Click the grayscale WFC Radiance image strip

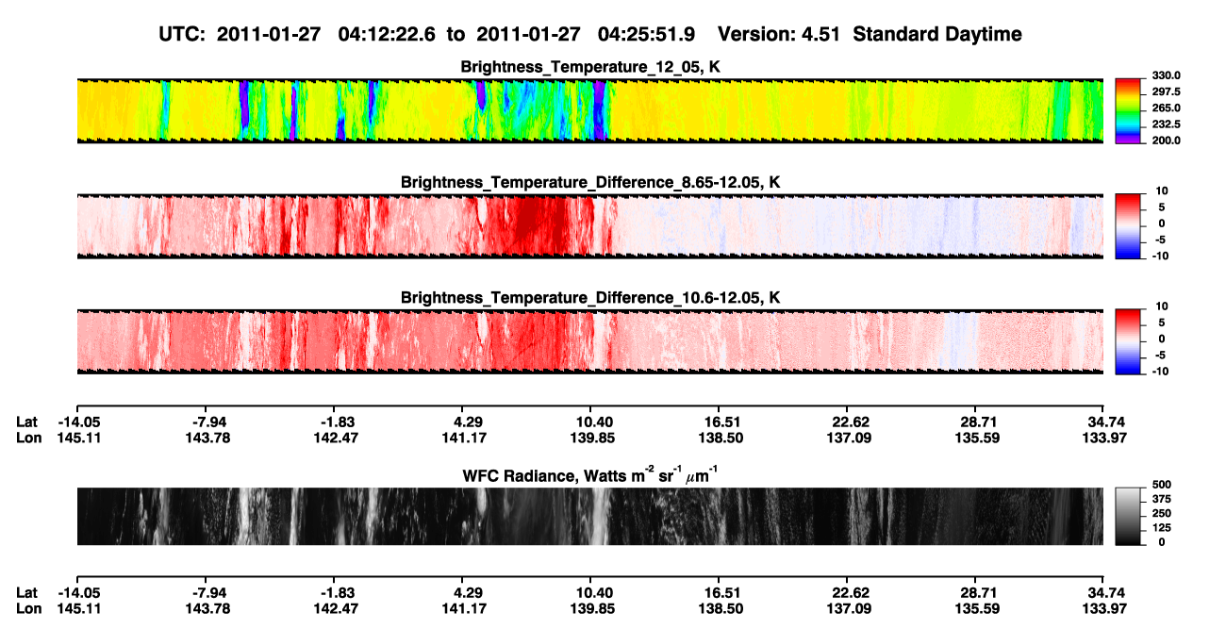(x=589, y=517)
